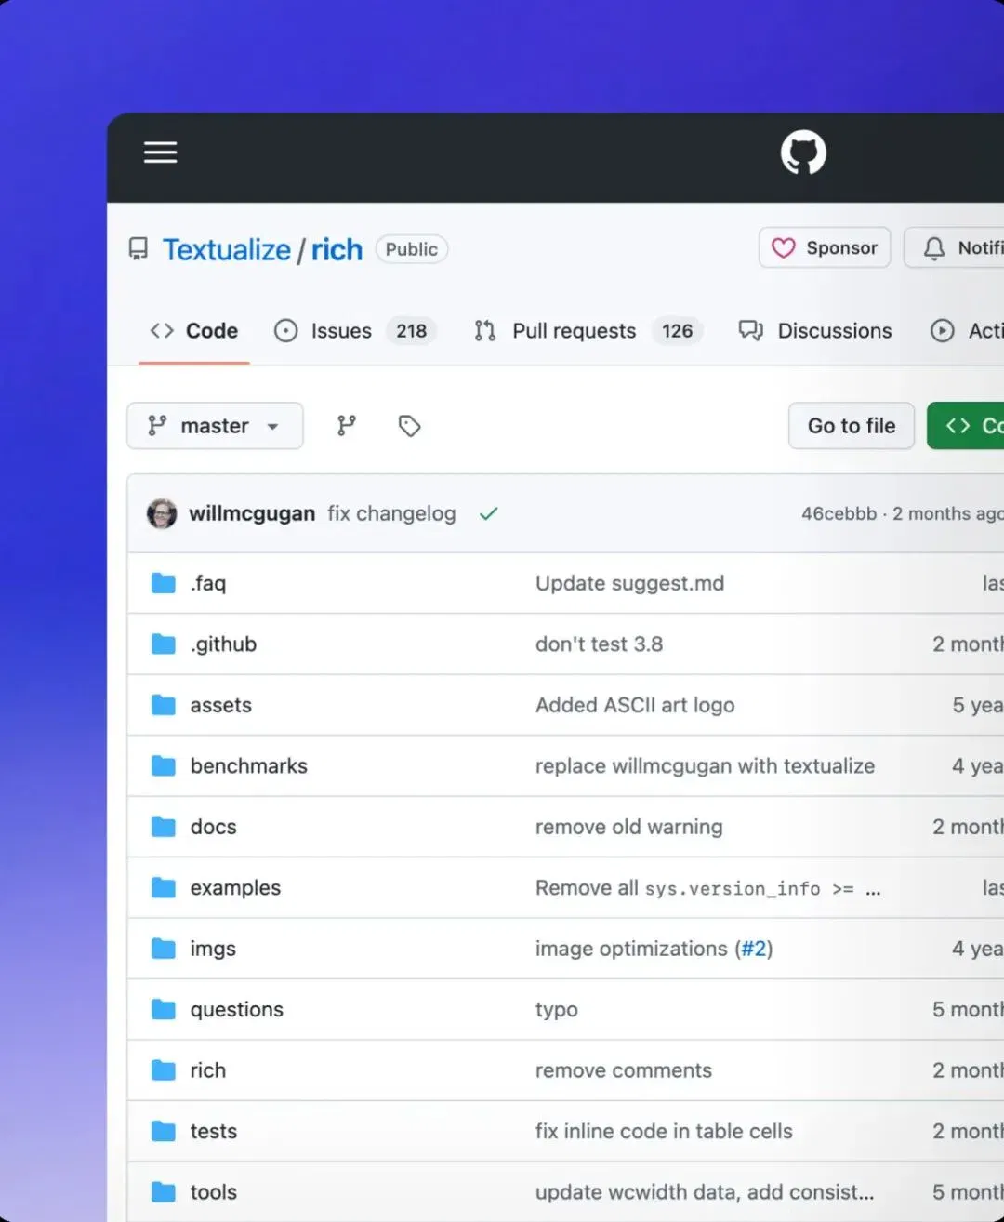The height and width of the screenshot is (1222, 1004).
Task: Open the benchmarks folder
Action: click(x=248, y=766)
